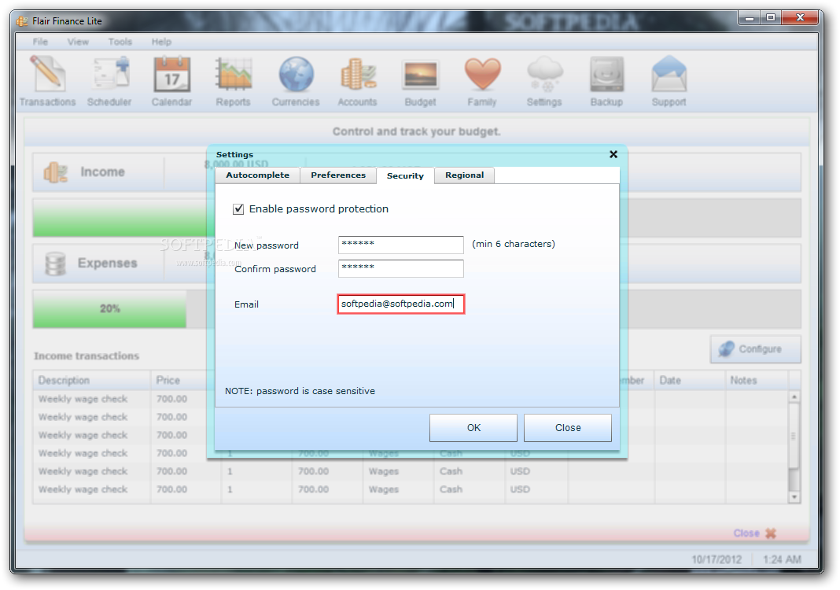Minimize the Flair Finance Lite window

pyautogui.click(x=750, y=18)
